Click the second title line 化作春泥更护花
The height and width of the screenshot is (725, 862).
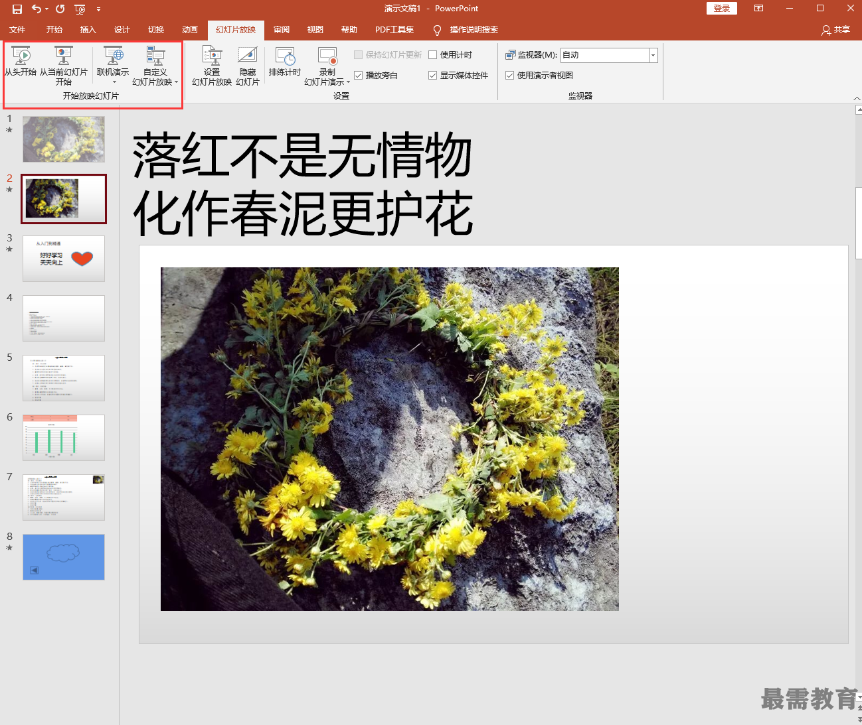(303, 214)
